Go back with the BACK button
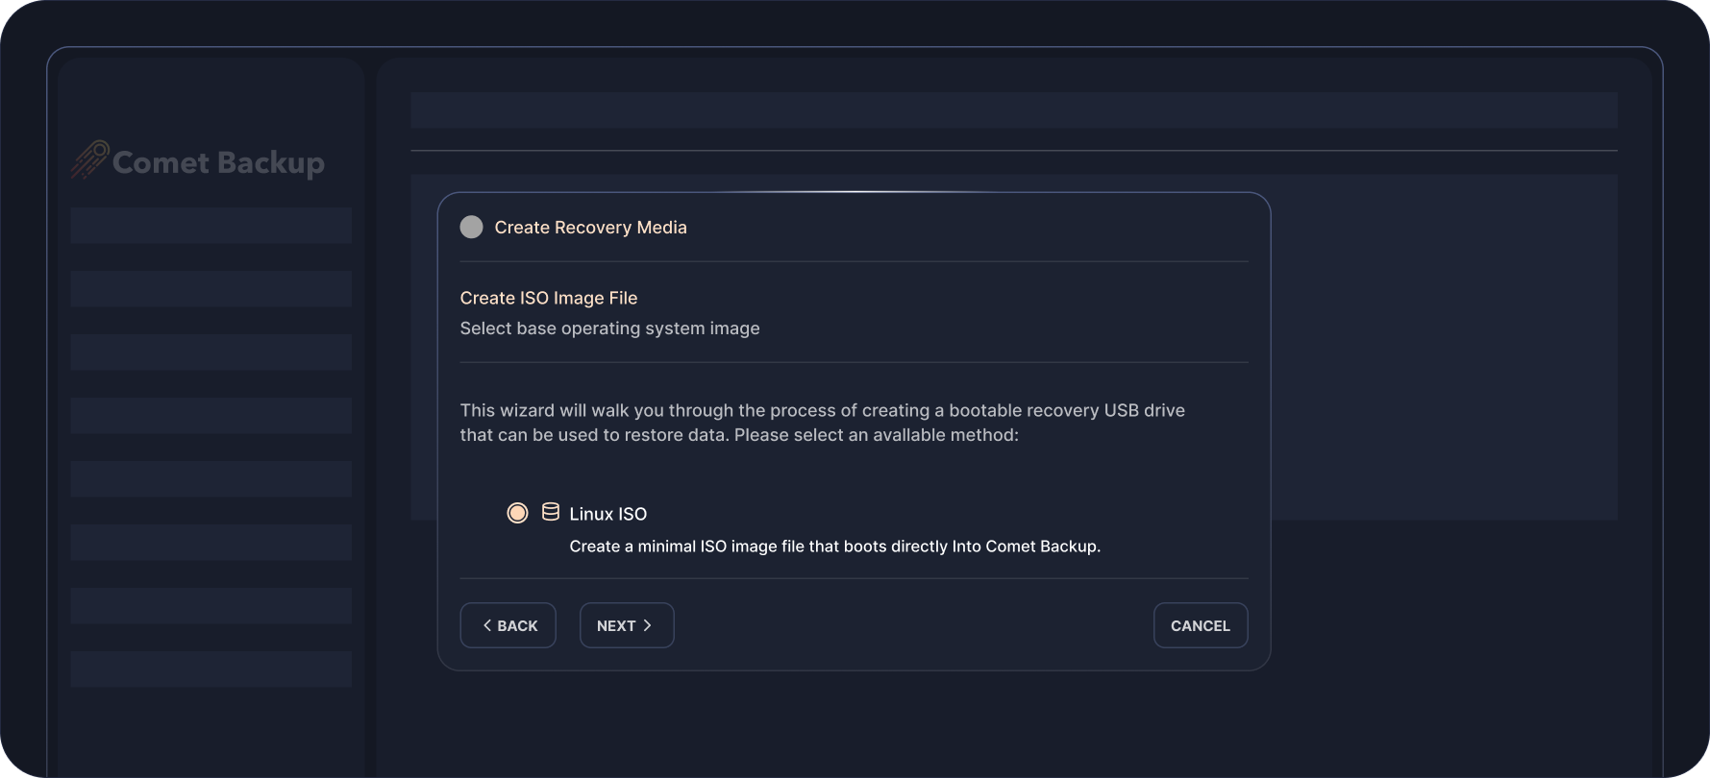Image resolution: width=1710 pixels, height=778 pixels. [508, 625]
